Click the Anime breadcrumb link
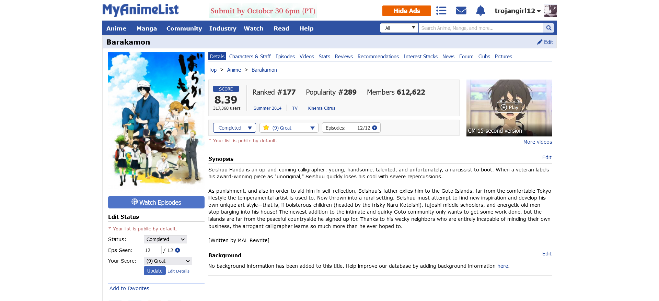The image size is (659, 301). click(x=234, y=70)
